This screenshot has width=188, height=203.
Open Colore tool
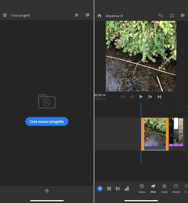pos(164,188)
